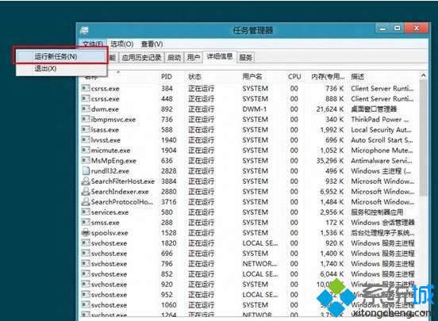This screenshot has width=438, height=321.
Task: Open the 选项(O) menu
Action: [121, 44]
